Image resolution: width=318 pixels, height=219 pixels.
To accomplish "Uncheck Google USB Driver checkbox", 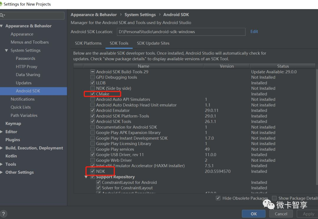I will click(93, 154).
